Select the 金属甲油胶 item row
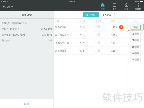This screenshot has height=108, width=144. pyautogui.click(x=90, y=27)
